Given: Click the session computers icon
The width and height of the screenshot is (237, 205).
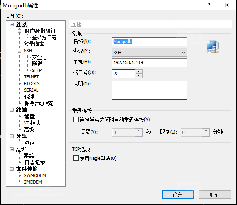Looking at the screenshot, I should point(212,47).
